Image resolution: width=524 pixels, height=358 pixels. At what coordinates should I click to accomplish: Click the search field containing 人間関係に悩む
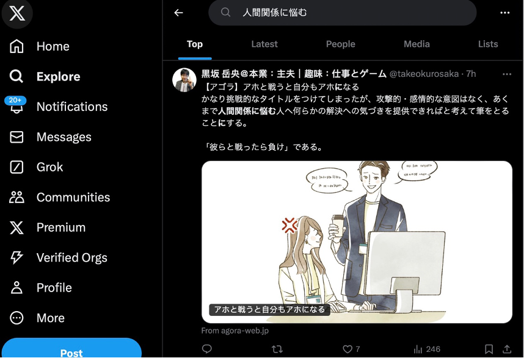tap(343, 13)
